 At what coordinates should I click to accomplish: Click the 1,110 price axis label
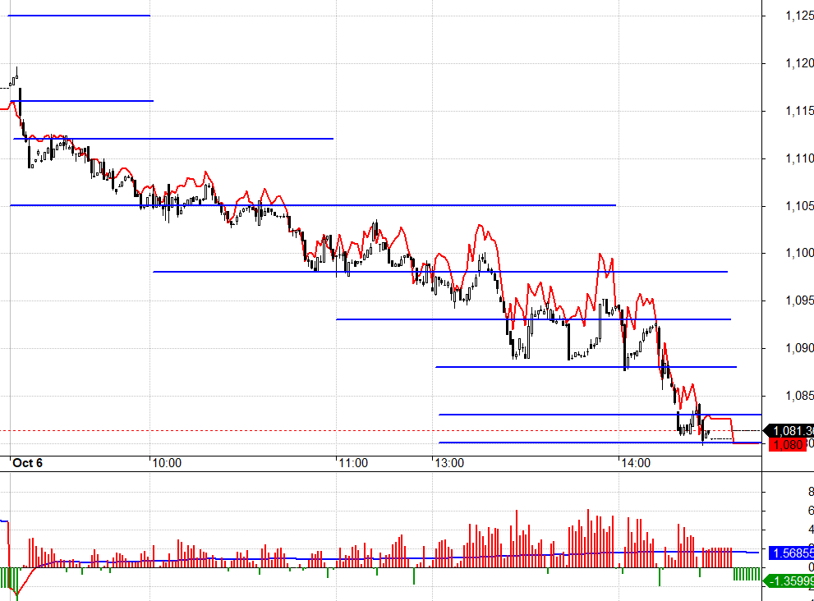786,158
